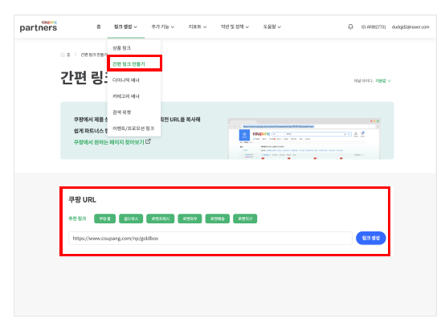
Task: Expand the 리포트 navigation menu
Action: (x=198, y=27)
